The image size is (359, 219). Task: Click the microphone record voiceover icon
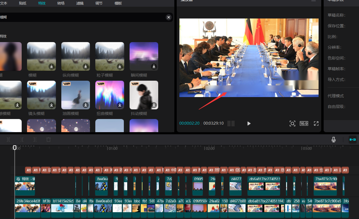[334, 140]
